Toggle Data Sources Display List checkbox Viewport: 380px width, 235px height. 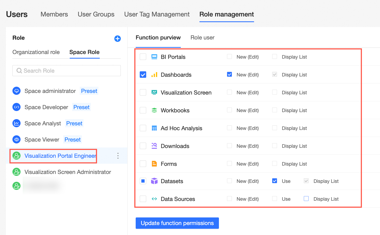coord(306,199)
